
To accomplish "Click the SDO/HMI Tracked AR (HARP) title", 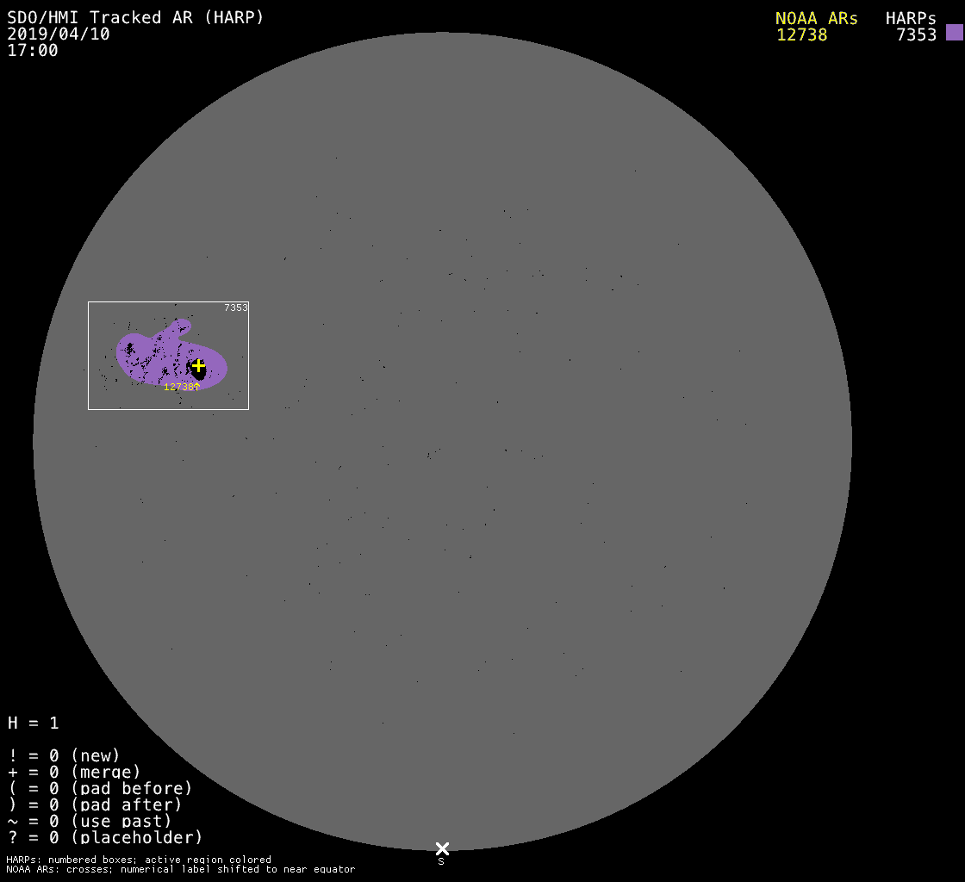I will tap(135, 17).
